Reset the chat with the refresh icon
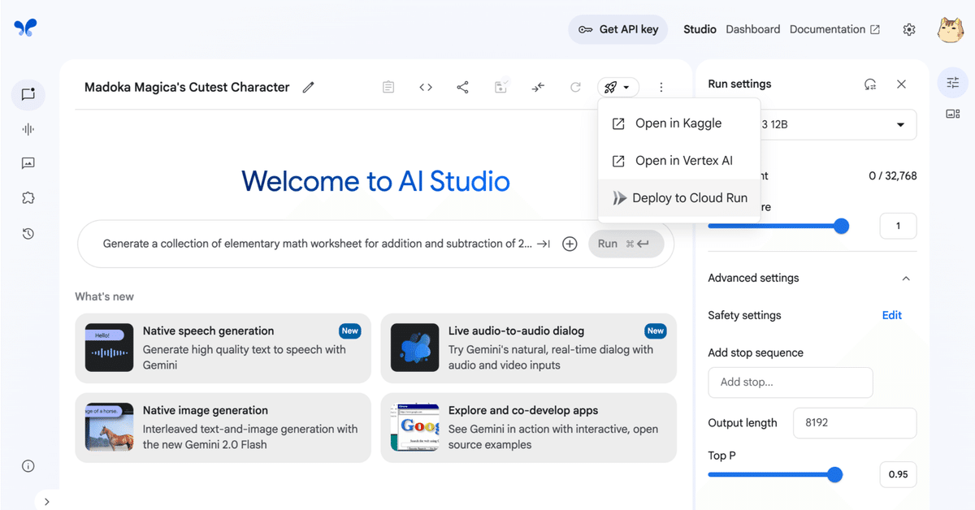The height and width of the screenshot is (510, 975). click(x=576, y=87)
